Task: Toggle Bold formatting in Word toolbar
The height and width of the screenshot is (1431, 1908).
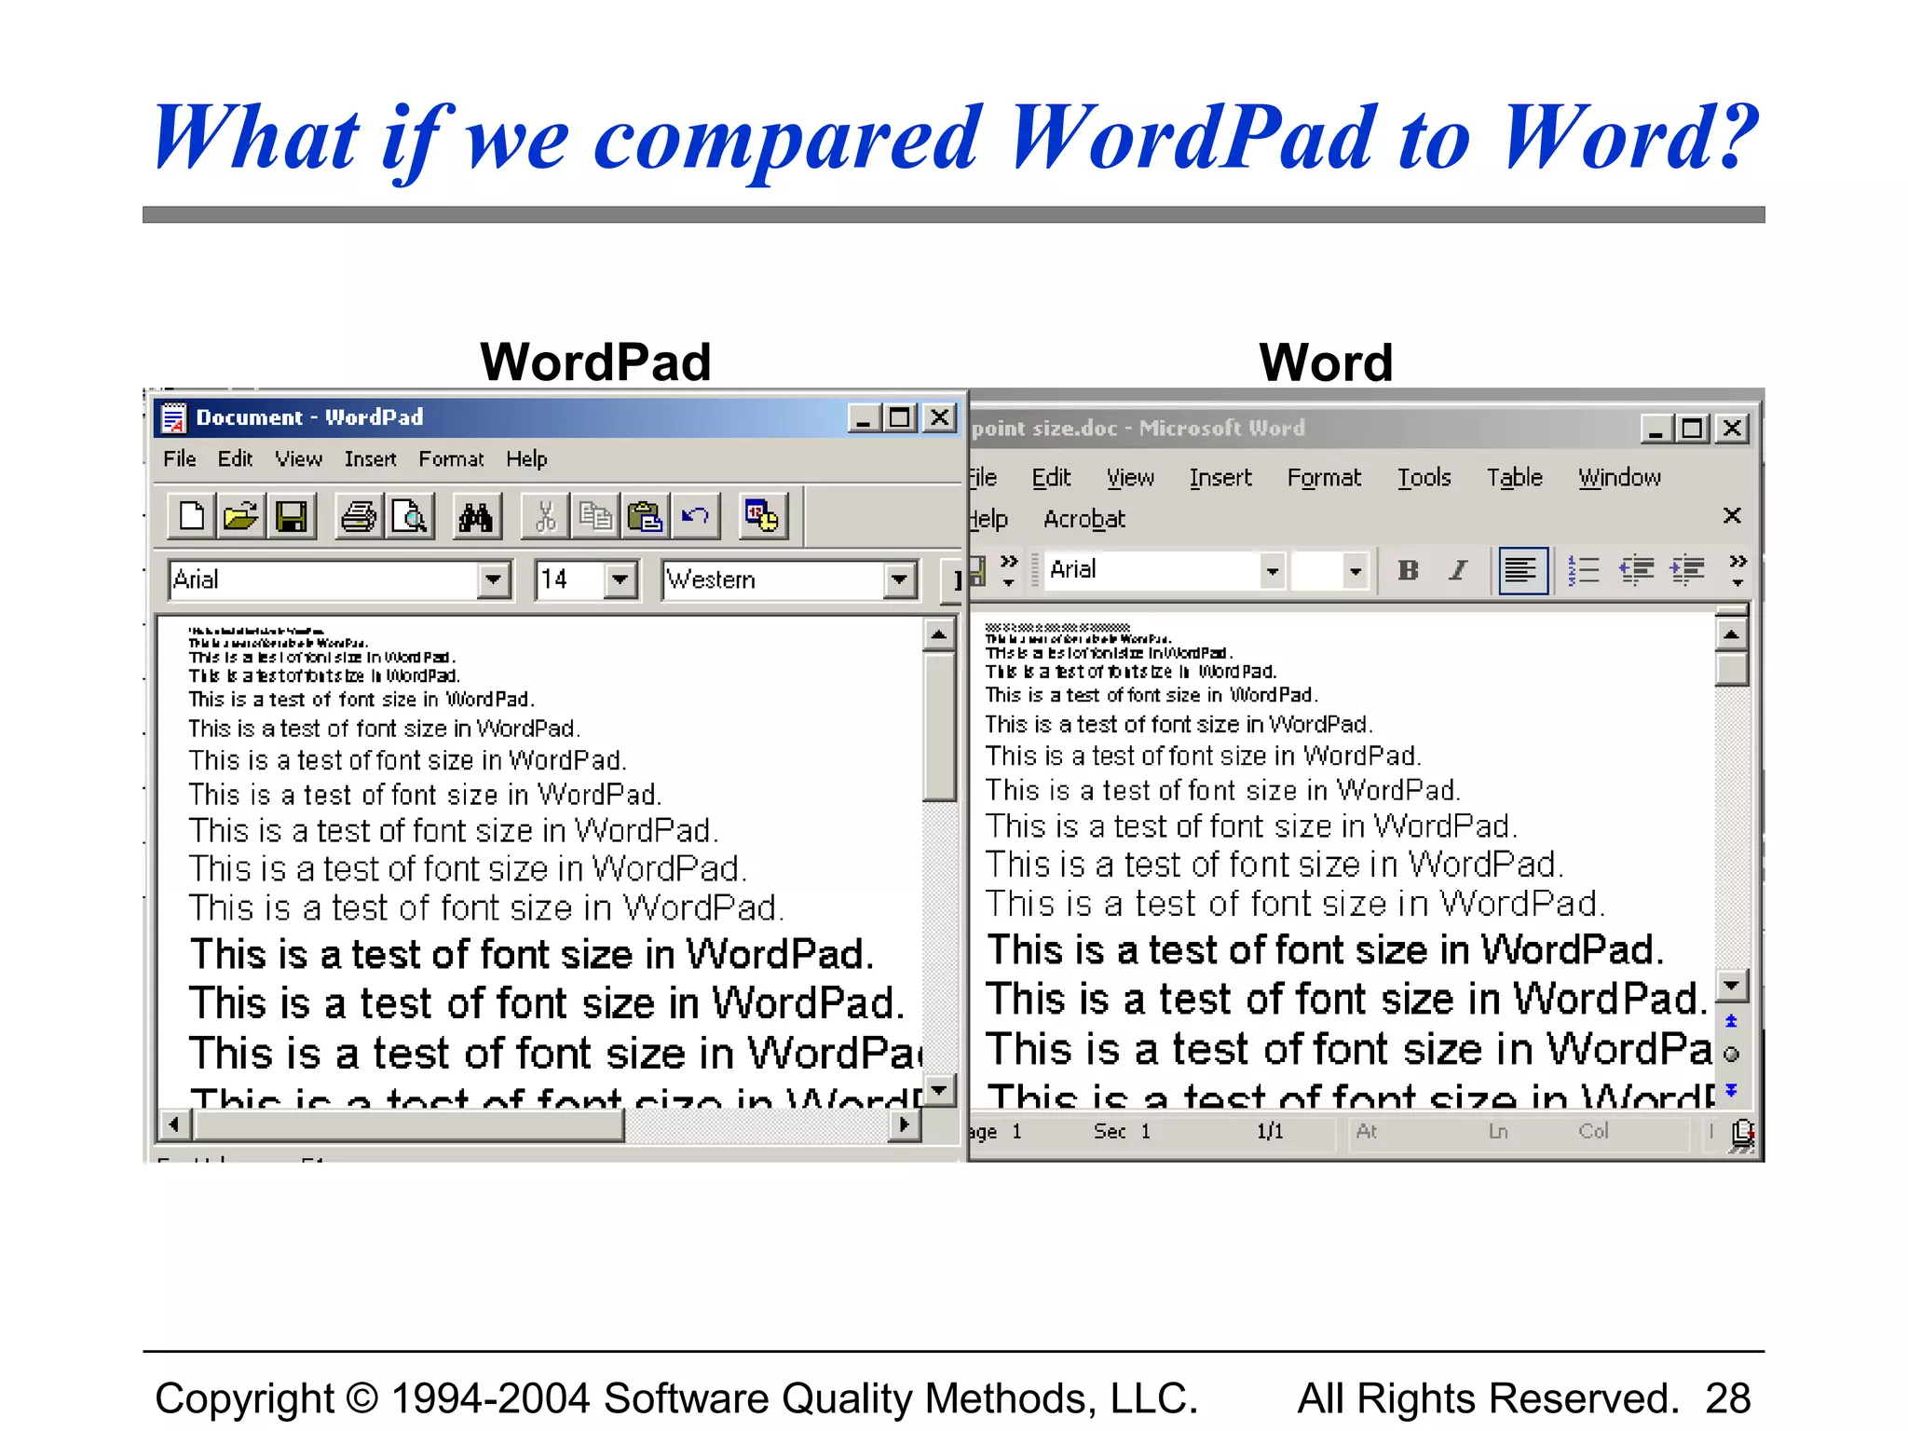Action: 1408,570
